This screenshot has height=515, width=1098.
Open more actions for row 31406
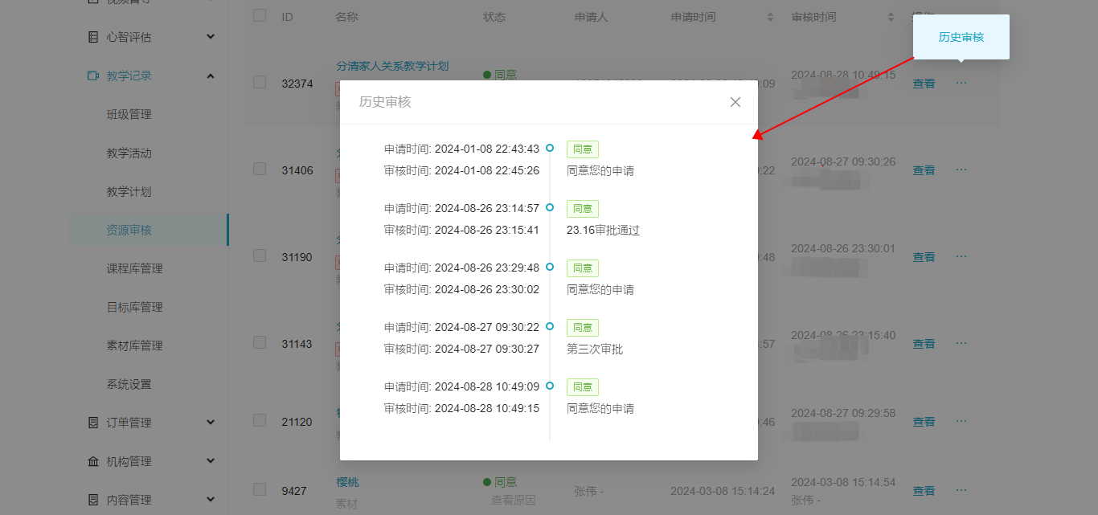coord(961,170)
